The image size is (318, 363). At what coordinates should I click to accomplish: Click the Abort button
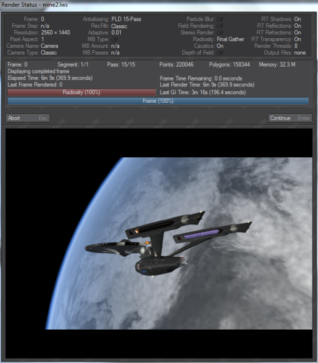click(27, 118)
